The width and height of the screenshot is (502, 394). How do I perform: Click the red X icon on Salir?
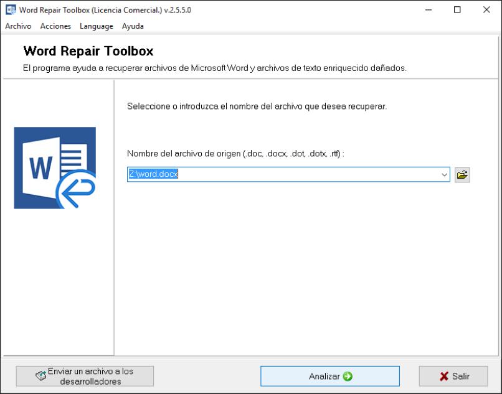coord(443,376)
